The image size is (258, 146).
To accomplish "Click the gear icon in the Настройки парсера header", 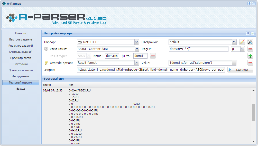I will coord(248,33).
